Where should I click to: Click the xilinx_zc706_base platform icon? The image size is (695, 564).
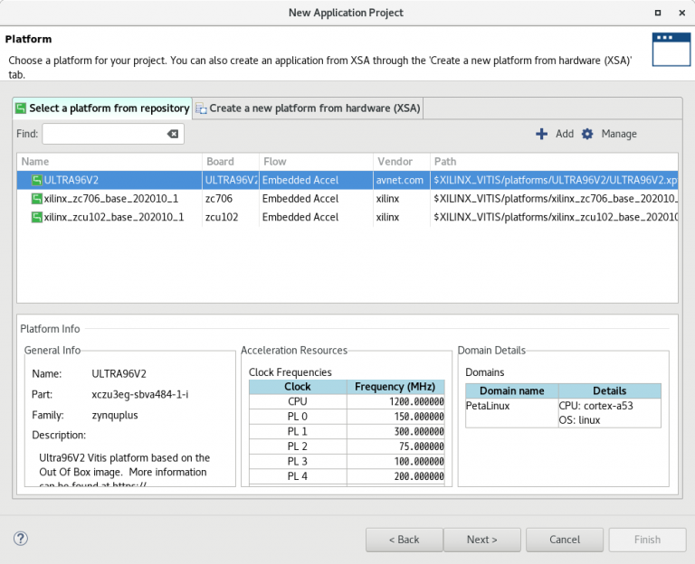tap(37, 199)
